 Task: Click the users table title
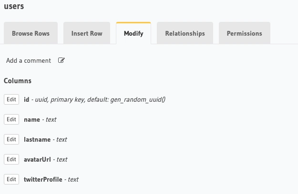click(x=14, y=7)
